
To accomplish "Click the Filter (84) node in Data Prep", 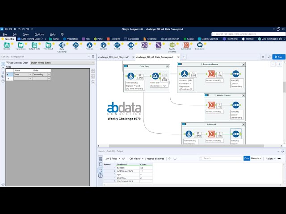I will (x=155, y=76).
